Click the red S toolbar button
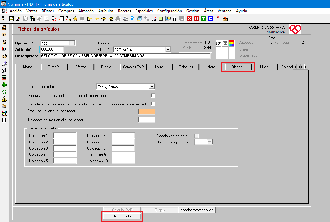 click(x=189, y=18)
